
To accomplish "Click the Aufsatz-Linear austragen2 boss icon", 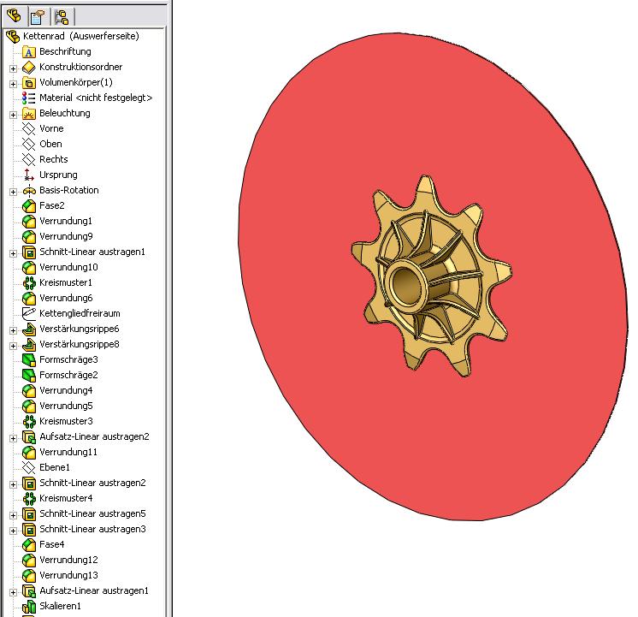I will 28,437.
